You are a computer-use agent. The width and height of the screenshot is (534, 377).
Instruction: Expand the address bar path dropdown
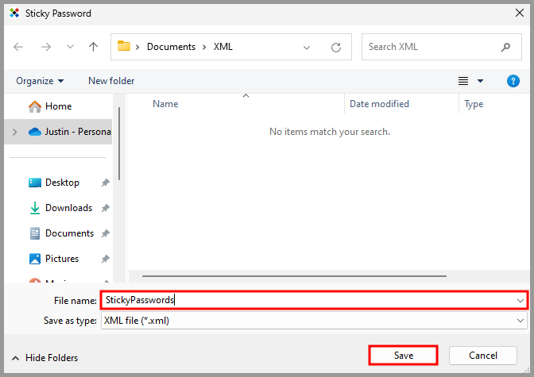307,47
